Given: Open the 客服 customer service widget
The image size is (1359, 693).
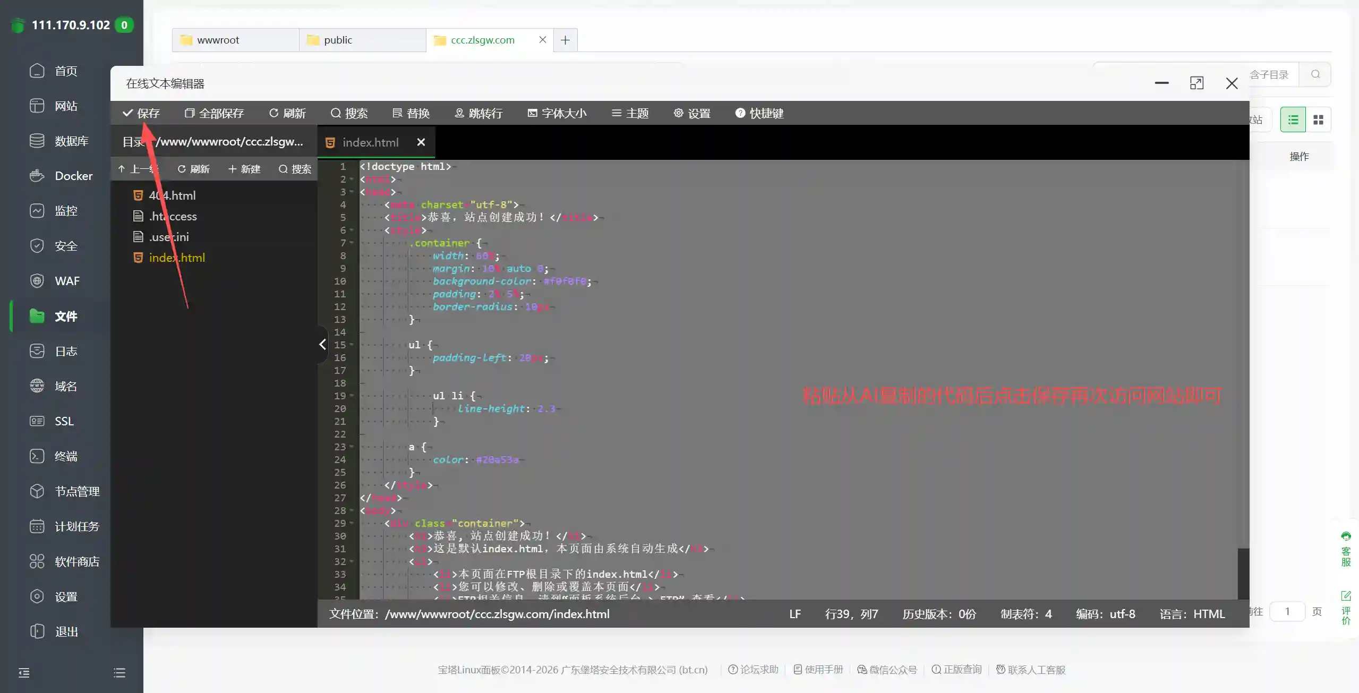Looking at the screenshot, I should point(1346,550).
